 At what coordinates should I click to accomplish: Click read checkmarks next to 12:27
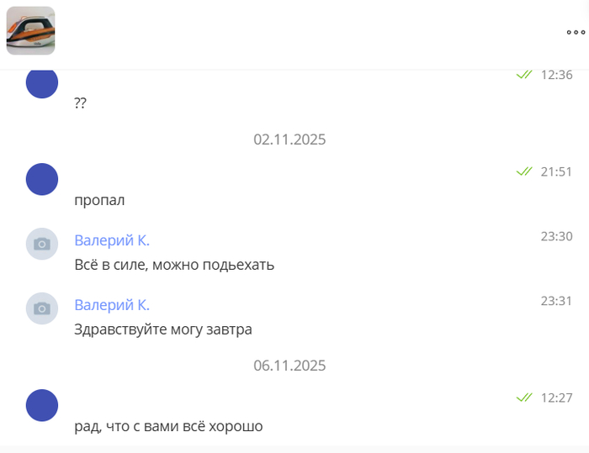(524, 397)
